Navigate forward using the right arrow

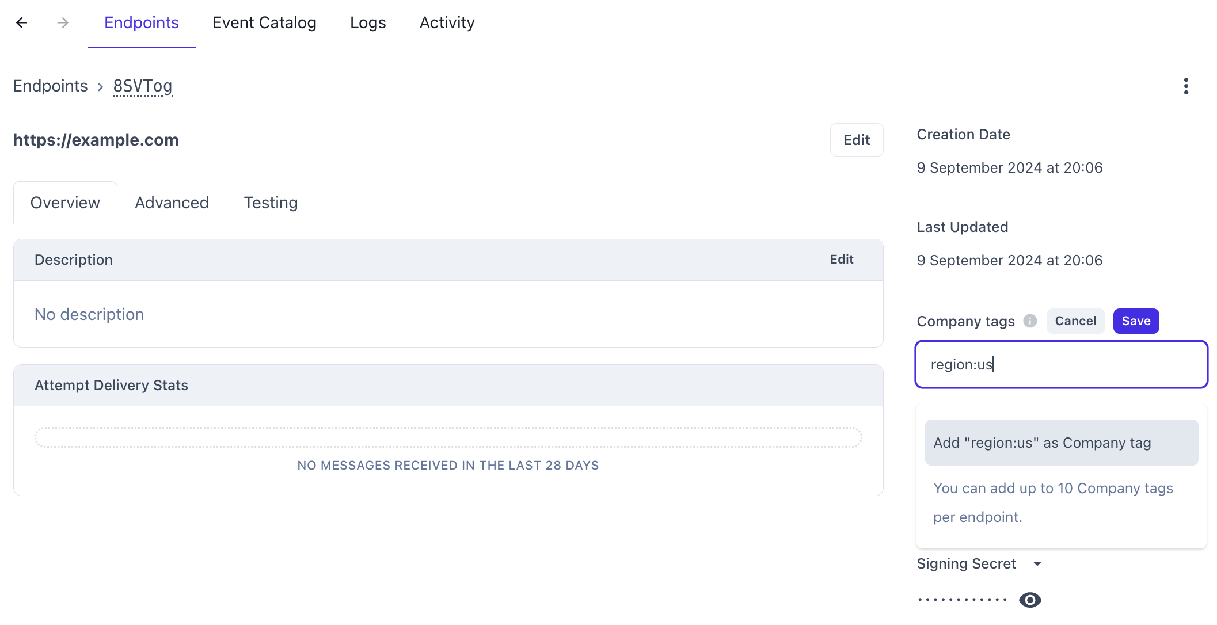click(62, 22)
